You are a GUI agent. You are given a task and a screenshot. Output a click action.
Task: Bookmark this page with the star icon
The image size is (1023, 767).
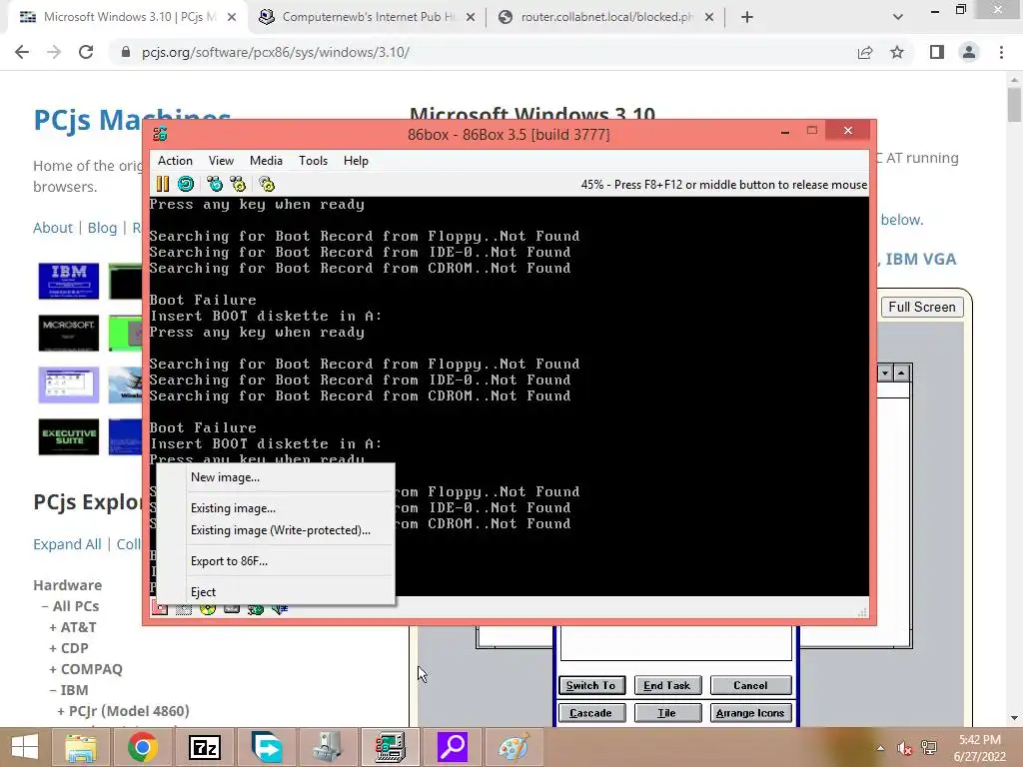tap(897, 52)
